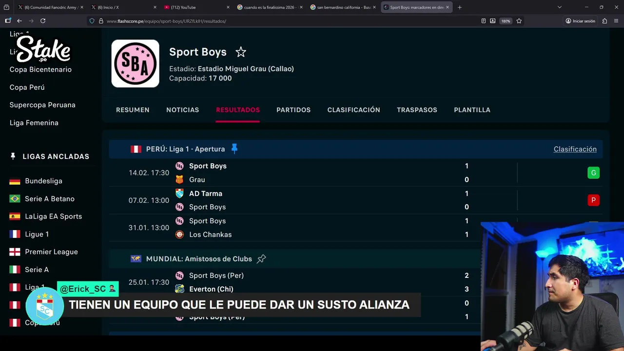Open the CLASIFICACIÓN tab
624x351 pixels.
(353, 110)
